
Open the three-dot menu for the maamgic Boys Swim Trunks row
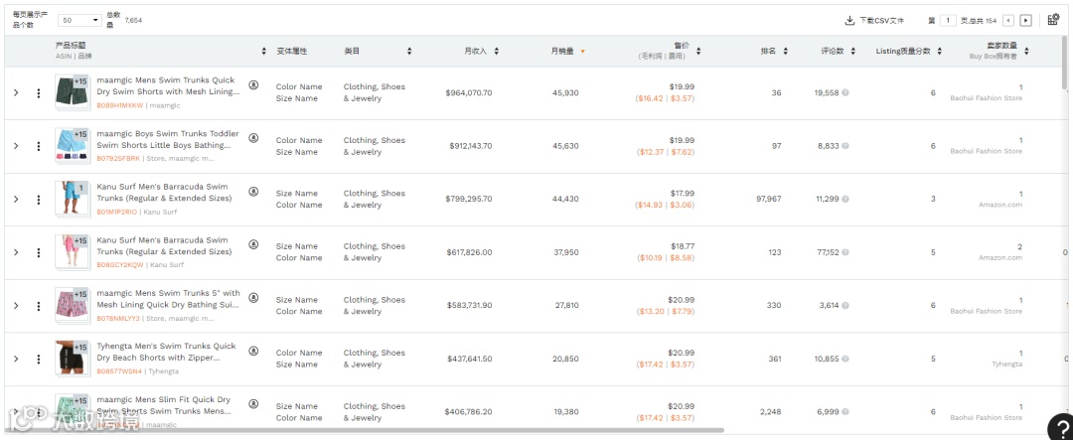tap(39, 146)
